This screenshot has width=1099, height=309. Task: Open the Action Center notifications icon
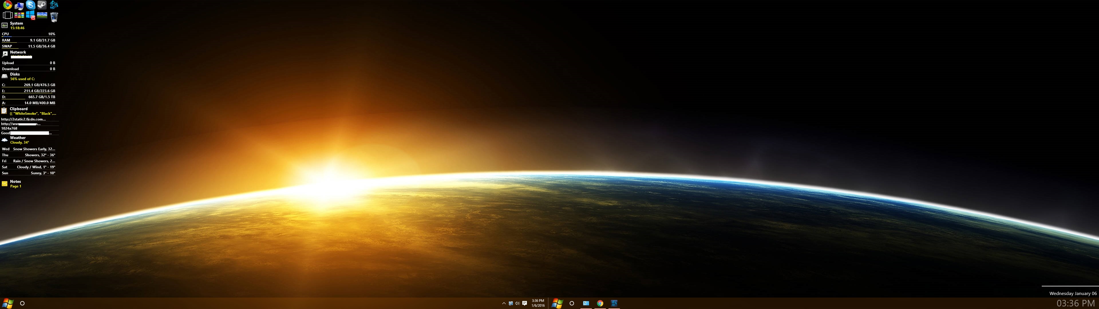[x=524, y=304]
